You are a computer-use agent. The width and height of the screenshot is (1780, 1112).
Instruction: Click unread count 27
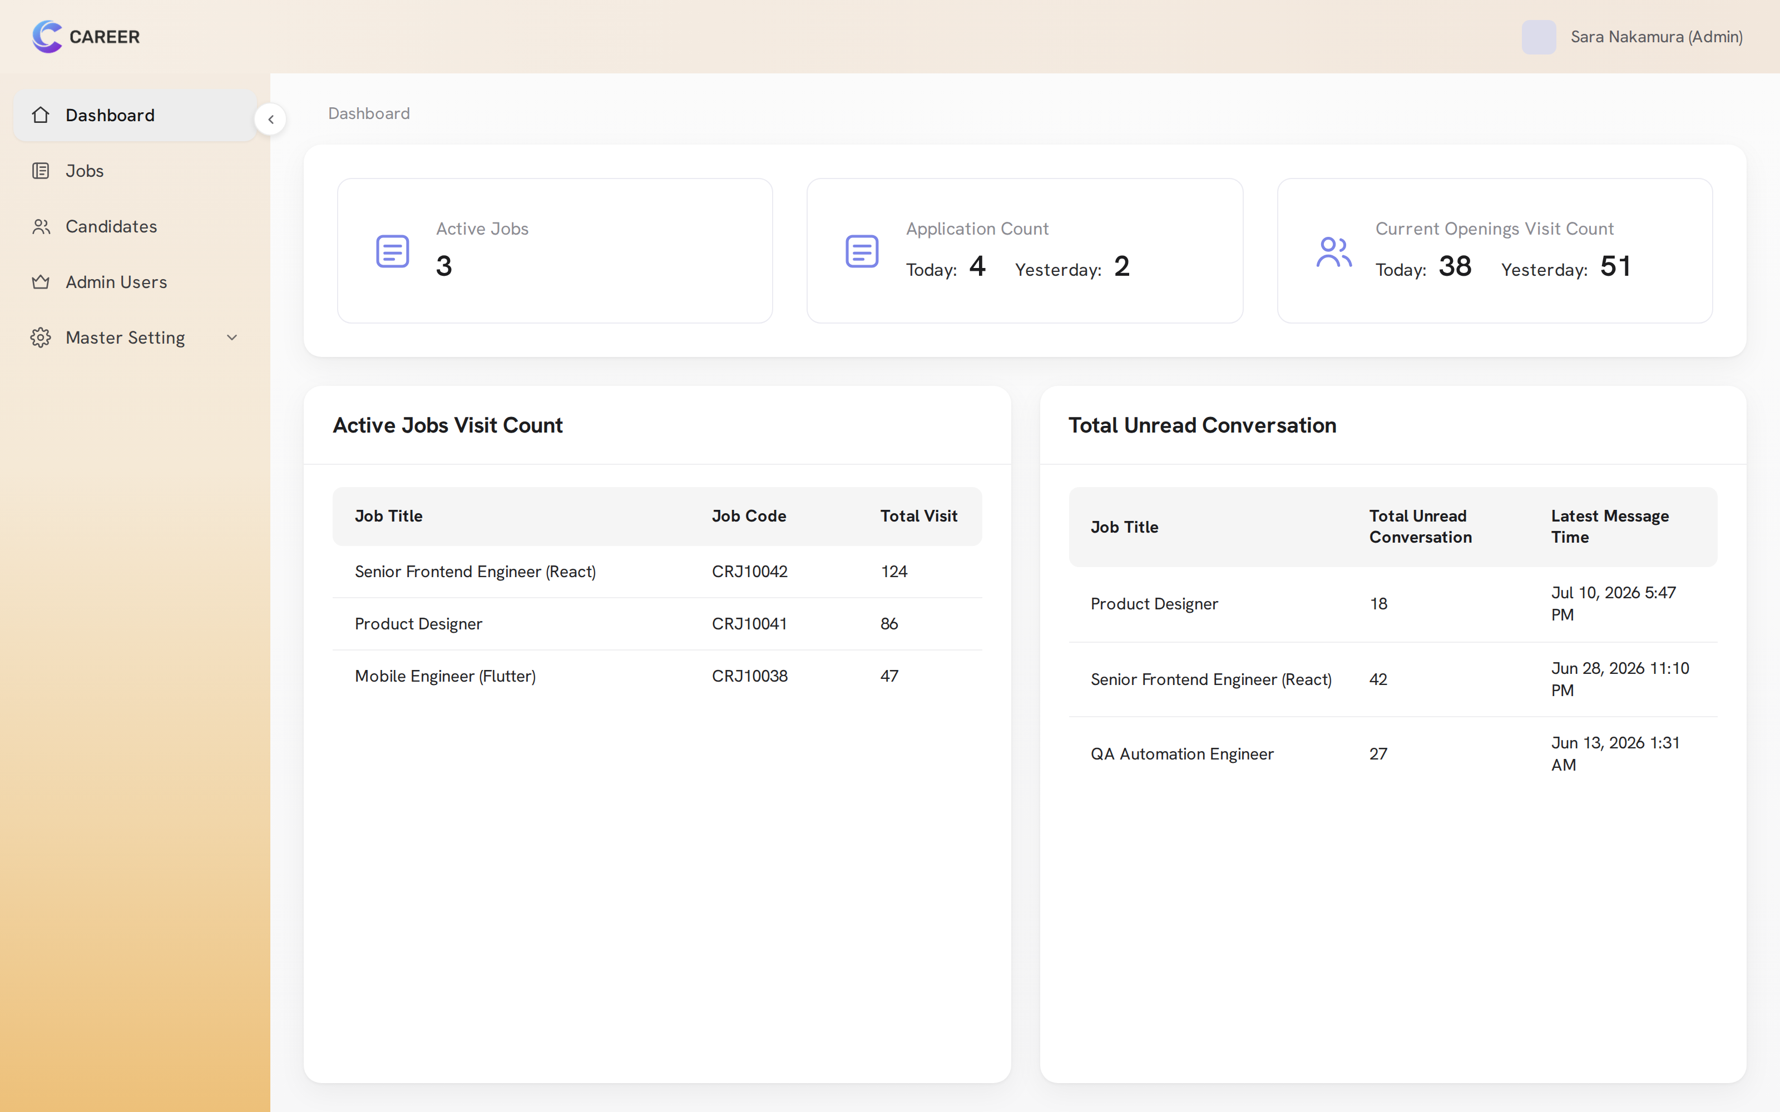1378,754
